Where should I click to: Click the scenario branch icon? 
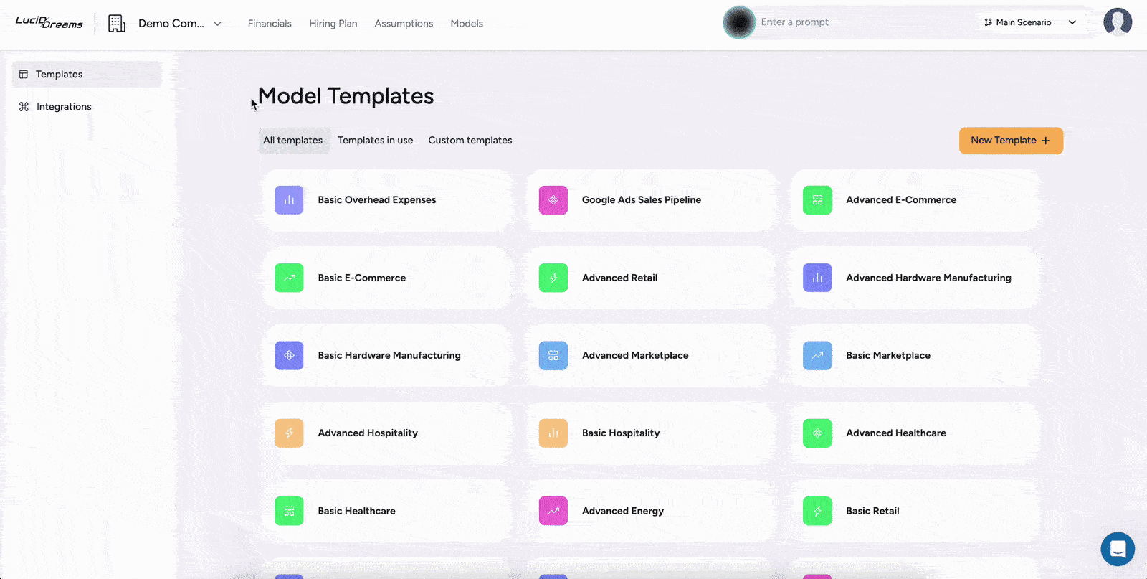(989, 22)
